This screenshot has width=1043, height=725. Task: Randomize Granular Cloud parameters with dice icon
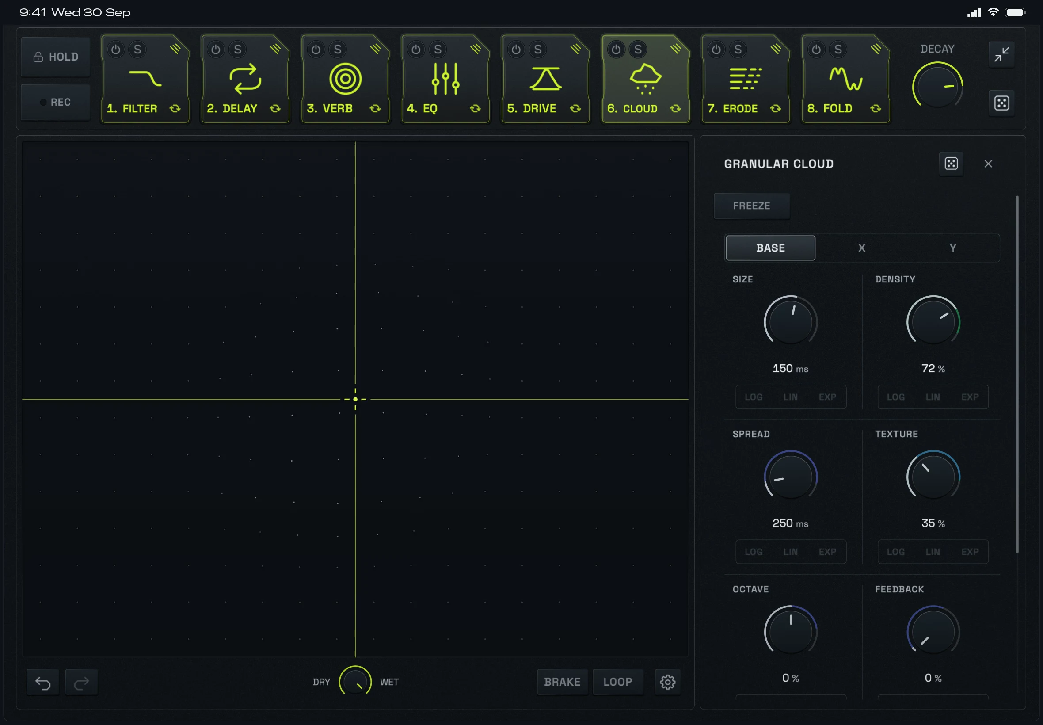(x=951, y=164)
